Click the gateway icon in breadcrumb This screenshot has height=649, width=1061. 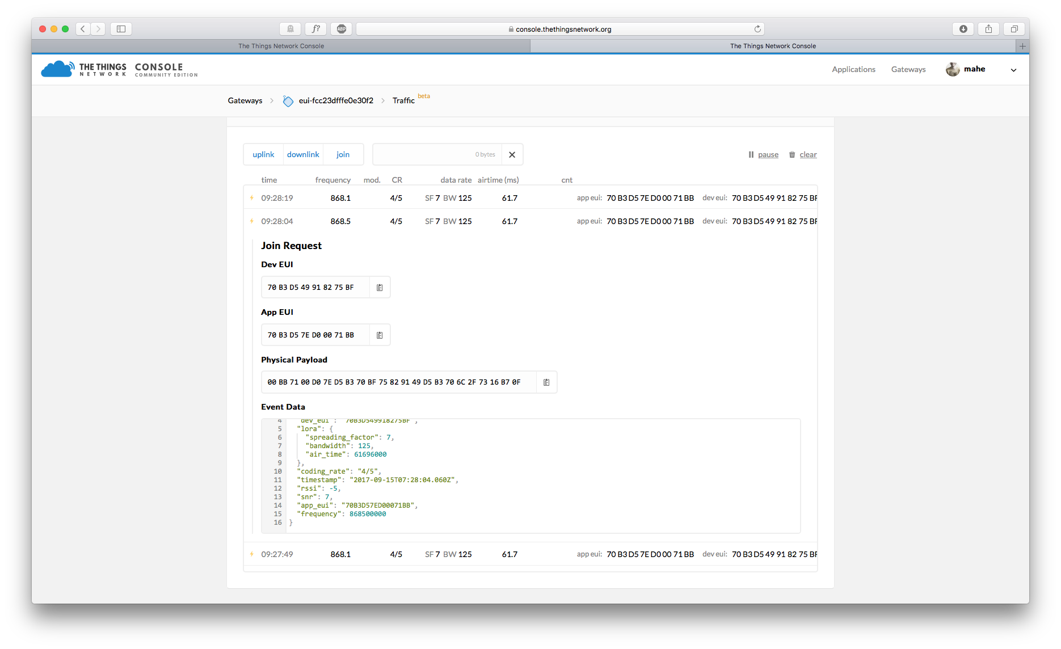288,101
